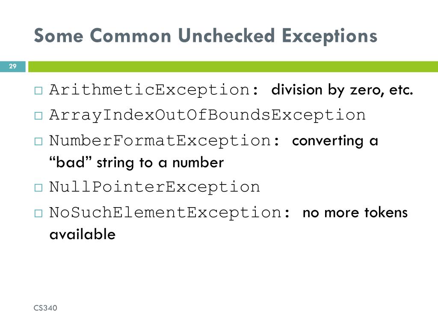Click the green horizontal divider bar

coord(233,66)
